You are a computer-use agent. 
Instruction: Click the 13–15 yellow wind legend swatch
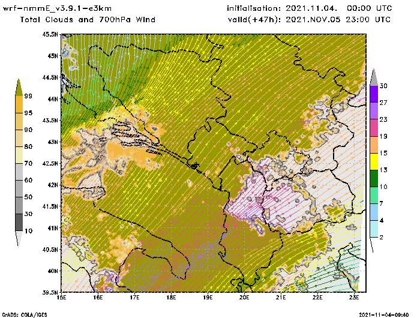click(374, 161)
